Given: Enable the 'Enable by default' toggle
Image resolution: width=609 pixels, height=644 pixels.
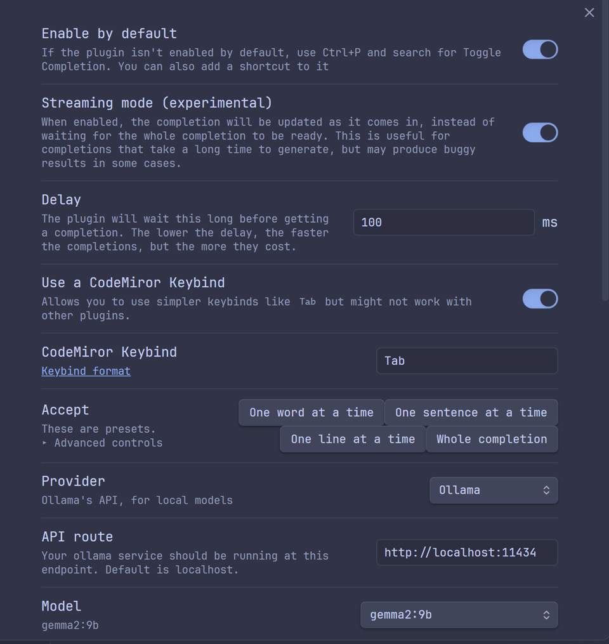Looking at the screenshot, I should click(540, 49).
